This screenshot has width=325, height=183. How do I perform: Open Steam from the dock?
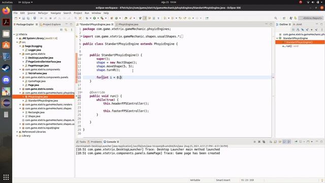(x=6, y=68)
